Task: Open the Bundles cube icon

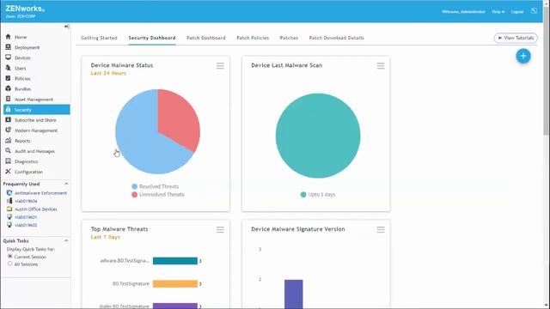Action: point(8,88)
